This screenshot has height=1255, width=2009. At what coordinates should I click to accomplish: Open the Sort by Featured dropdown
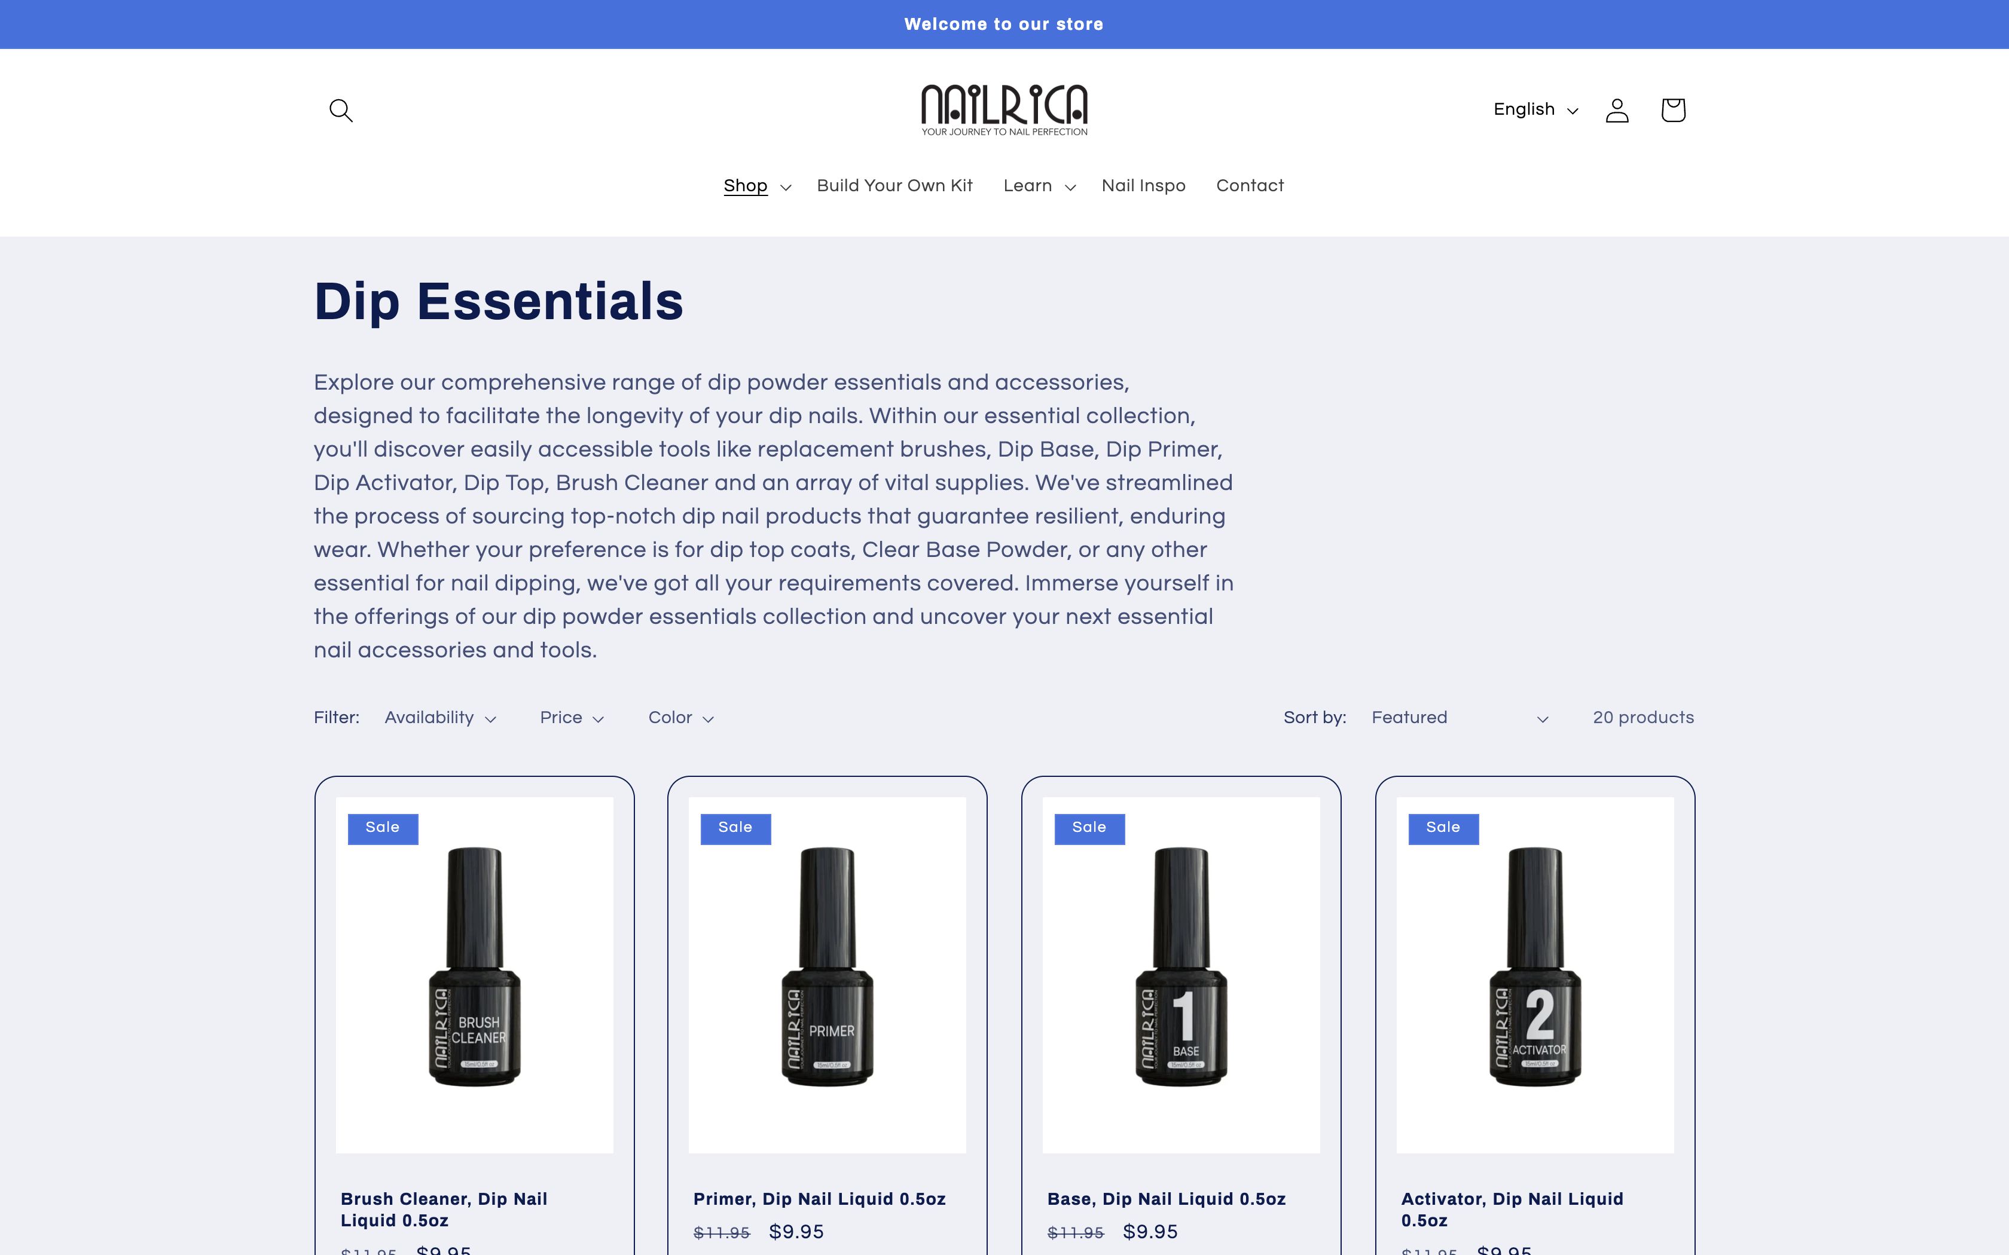point(1460,718)
